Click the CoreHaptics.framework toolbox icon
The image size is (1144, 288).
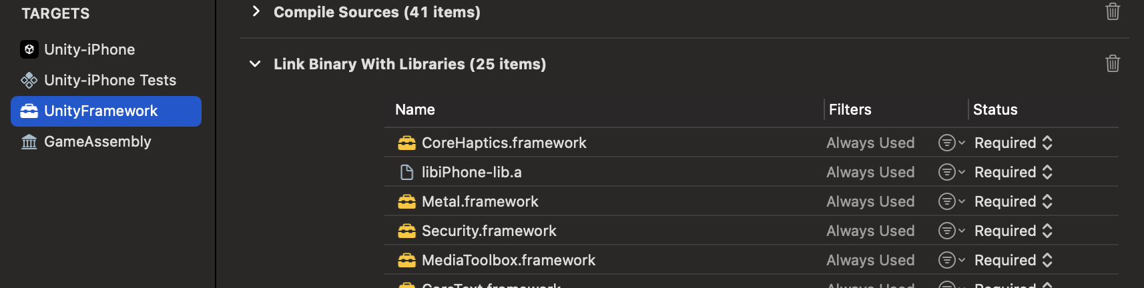[x=406, y=143]
